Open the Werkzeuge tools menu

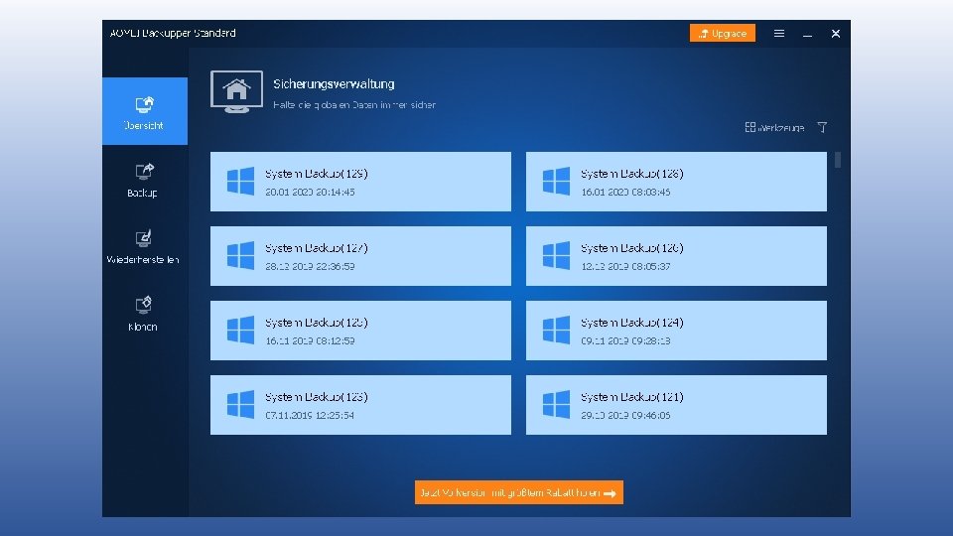coord(775,127)
